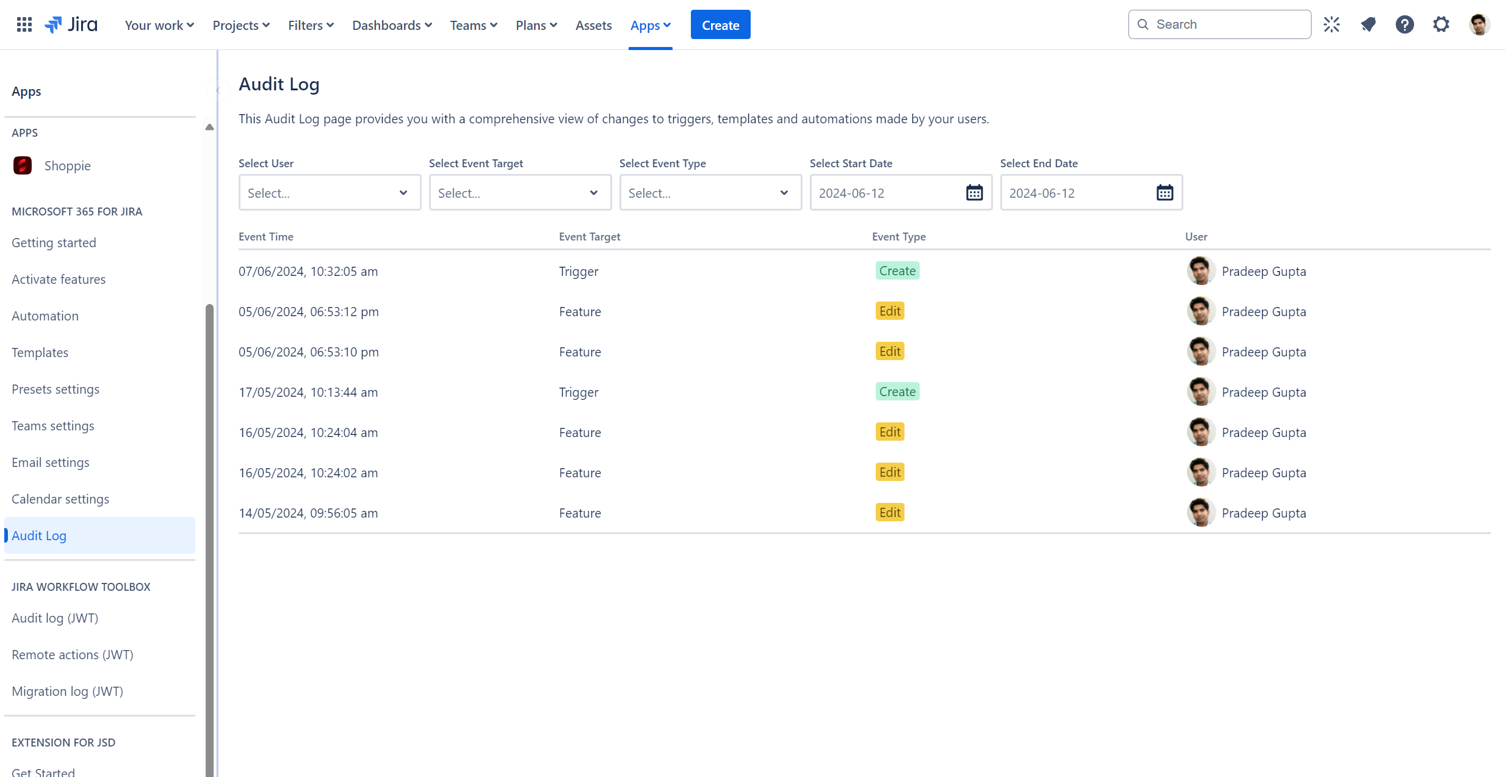Open the help question mark icon
Viewport: 1505px width, 777px height.
[1404, 24]
